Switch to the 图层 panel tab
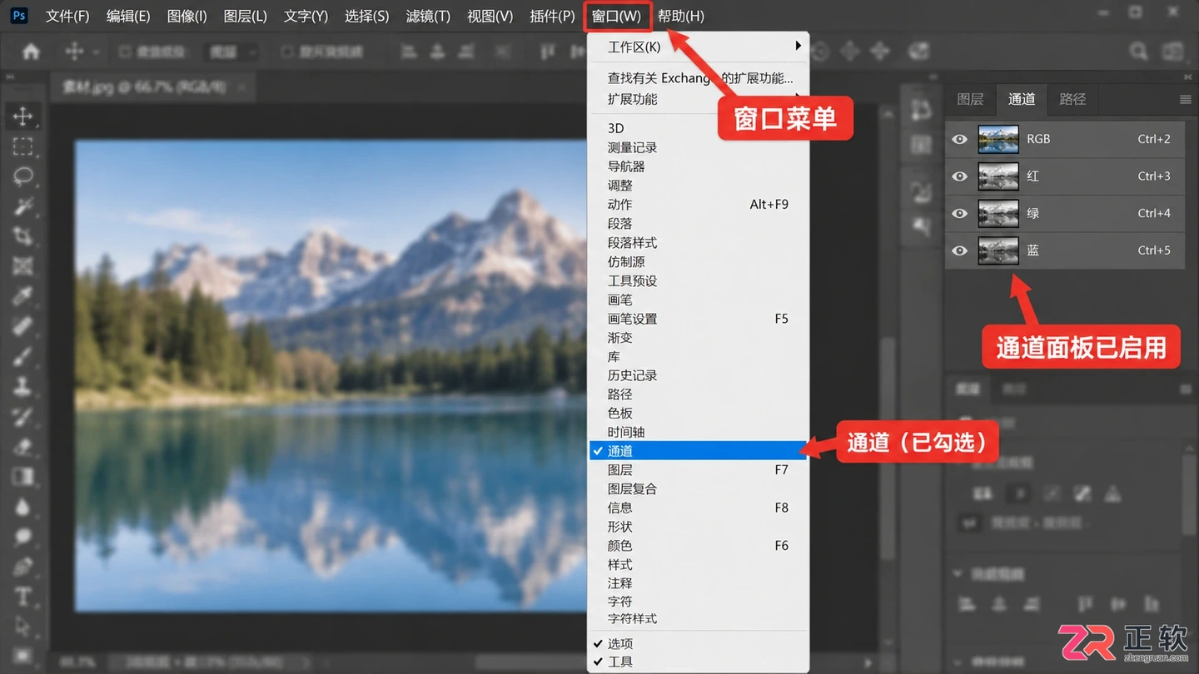Viewport: 1199px width, 674px height. click(x=971, y=99)
